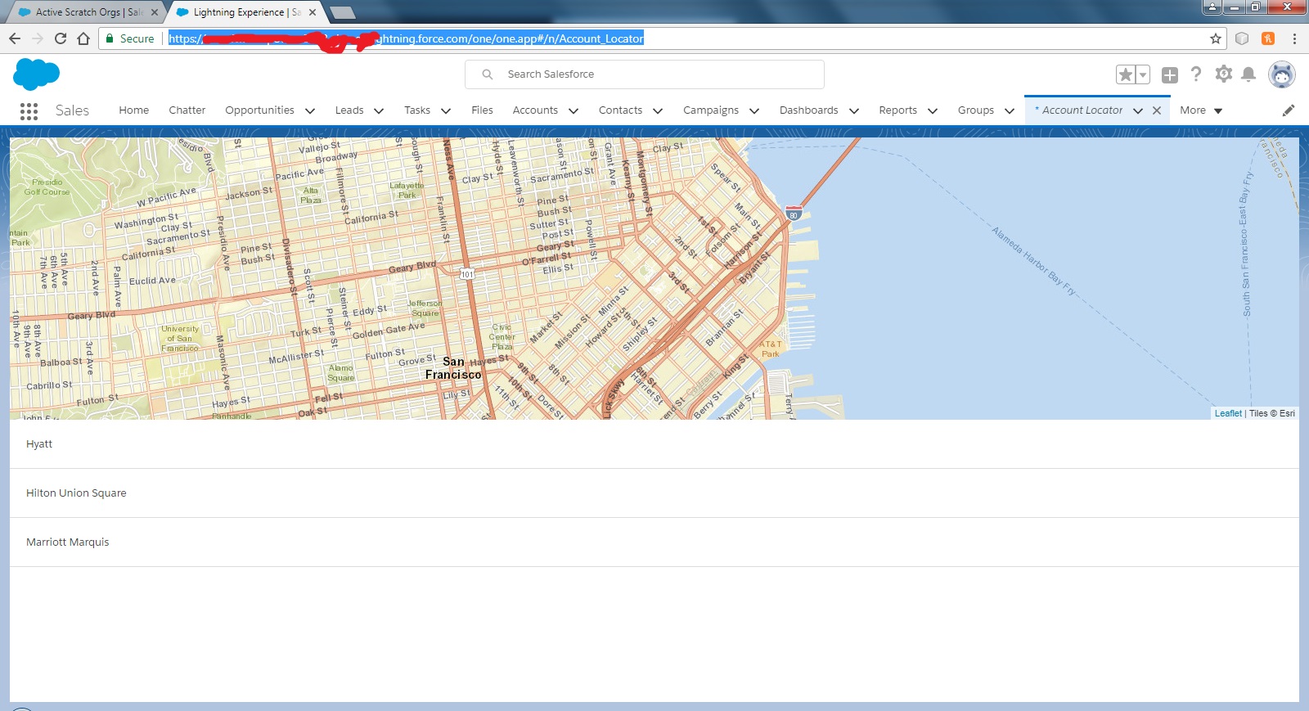Select the Marriott Marquis account
The height and width of the screenshot is (711, 1309).
coord(654,542)
